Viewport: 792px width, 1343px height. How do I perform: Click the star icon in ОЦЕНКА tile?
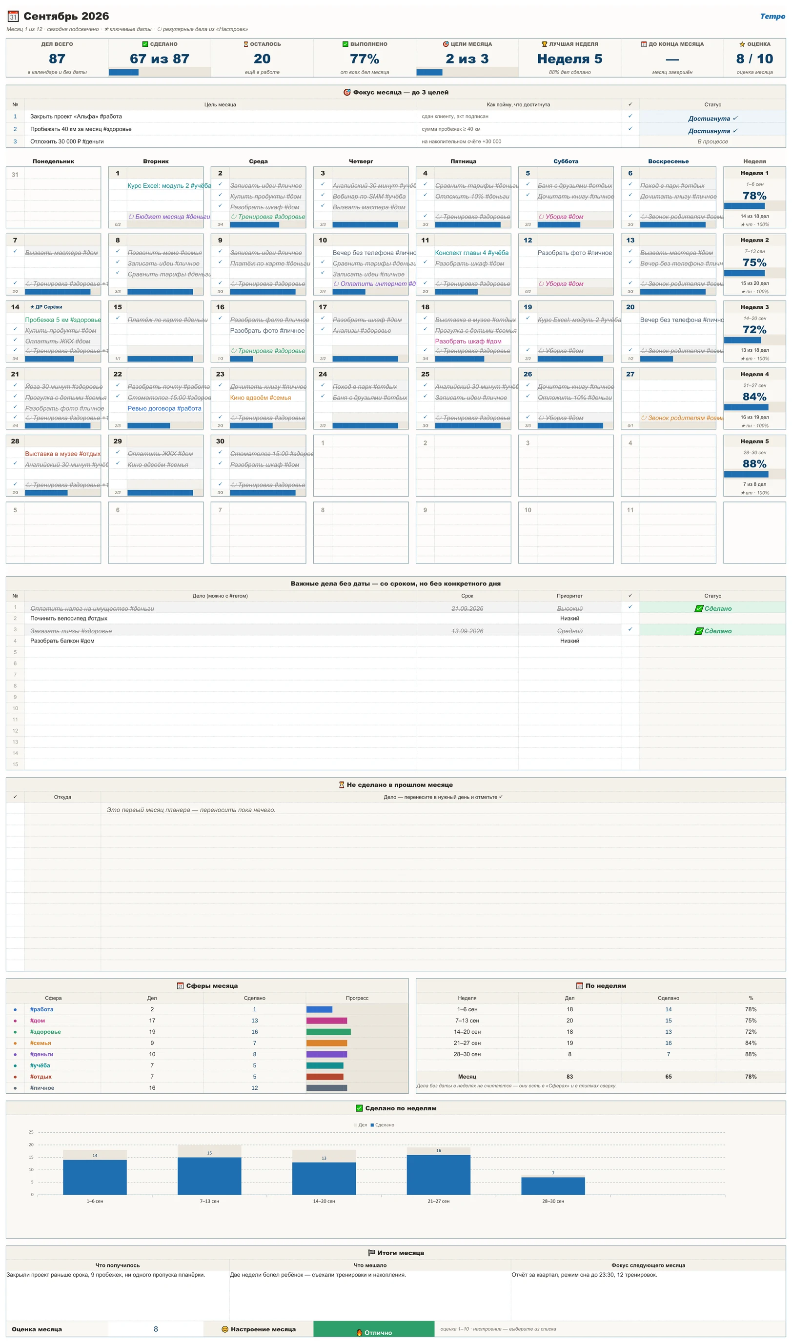(x=742, y=44)
